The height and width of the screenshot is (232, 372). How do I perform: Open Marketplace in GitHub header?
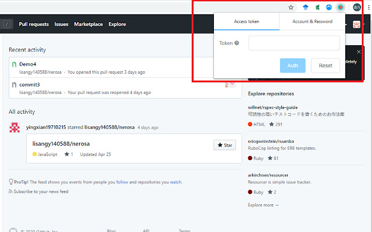point(88,24)
